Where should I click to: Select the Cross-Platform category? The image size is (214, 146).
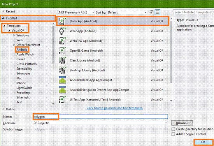coord(26,64)
